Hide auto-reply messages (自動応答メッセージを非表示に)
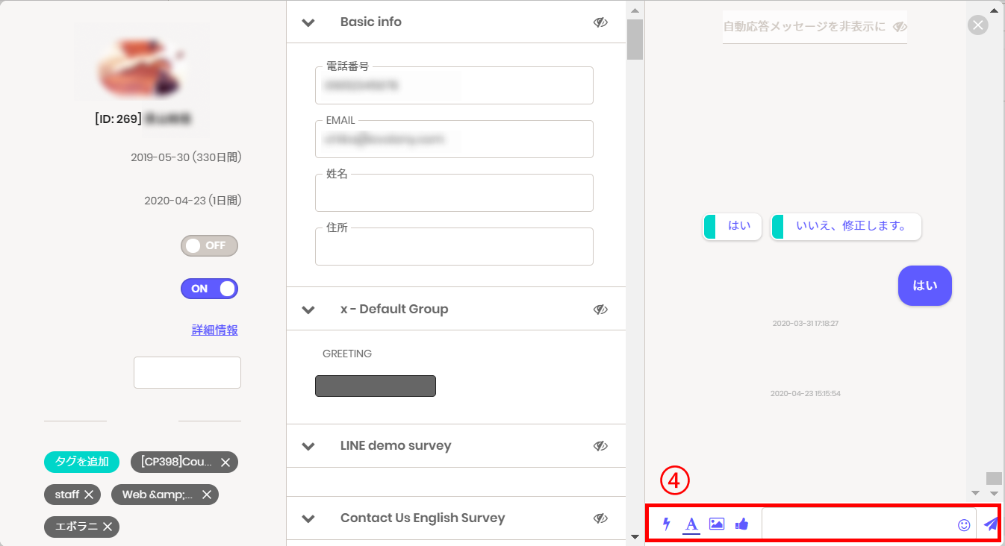Screen dimensions: 1005x546 pos(815,27)
